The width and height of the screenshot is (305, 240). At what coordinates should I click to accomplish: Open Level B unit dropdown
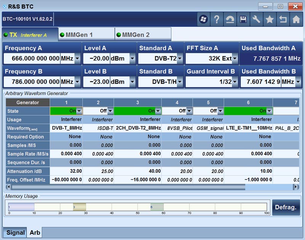132,82
